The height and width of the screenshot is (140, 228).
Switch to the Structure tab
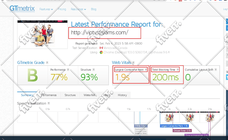(70, 95)
